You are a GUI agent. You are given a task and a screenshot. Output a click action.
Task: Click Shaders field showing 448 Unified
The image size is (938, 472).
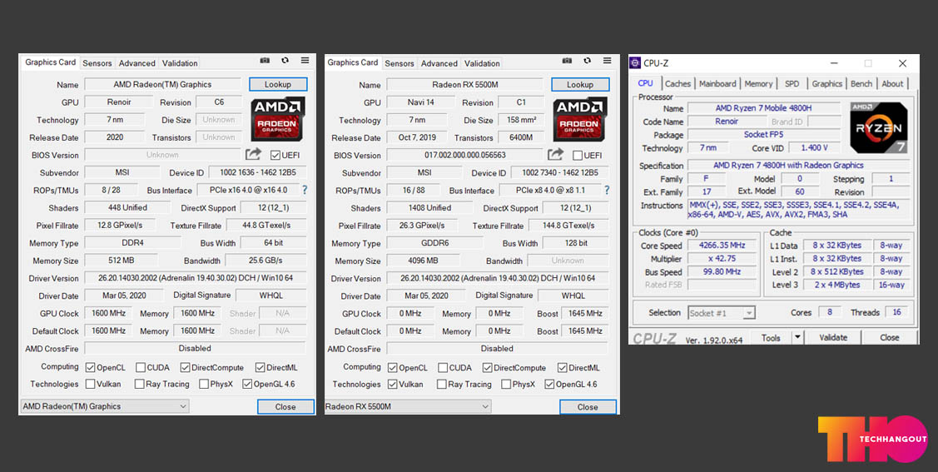(127, 207)
